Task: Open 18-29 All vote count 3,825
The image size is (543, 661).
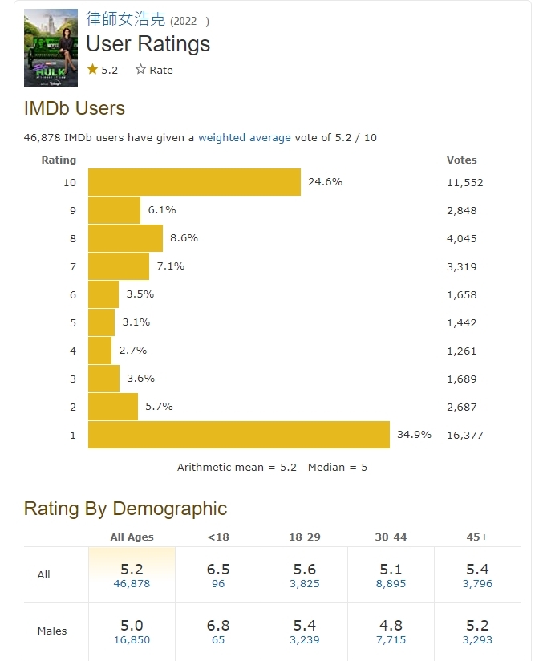Action: coord(305,584)
